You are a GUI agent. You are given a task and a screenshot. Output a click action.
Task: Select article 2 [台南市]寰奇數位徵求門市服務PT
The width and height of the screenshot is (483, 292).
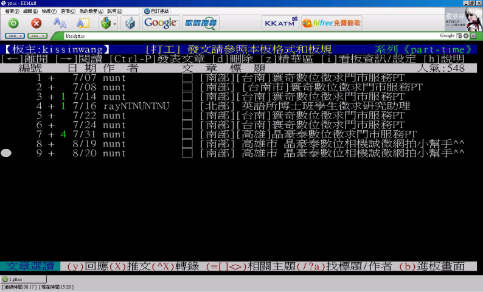coord(238,87)
